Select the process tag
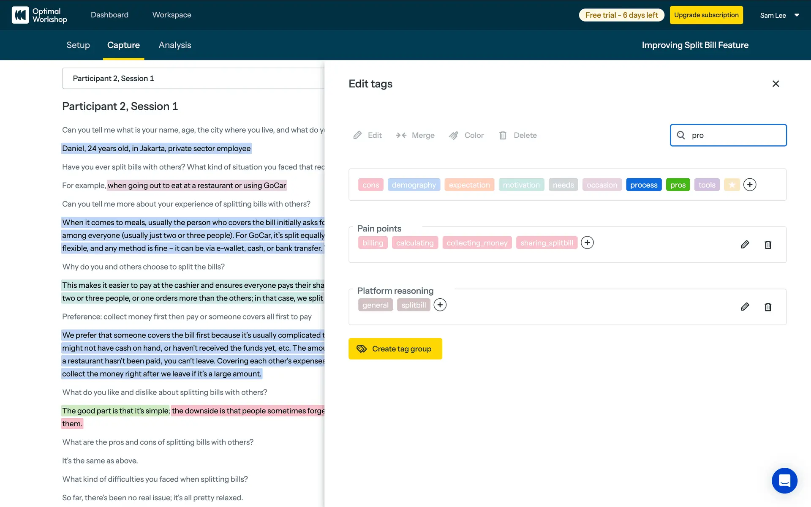The image size is (811, 507). [643, 185]
